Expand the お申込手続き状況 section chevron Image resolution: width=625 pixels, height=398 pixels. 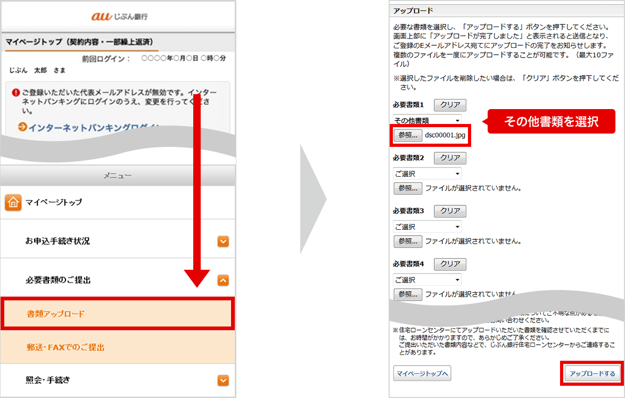(223, 242)
